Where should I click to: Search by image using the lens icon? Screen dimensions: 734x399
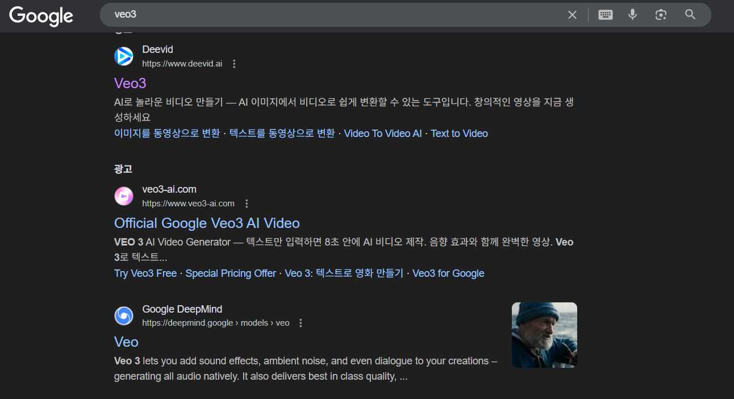point(661,15)
